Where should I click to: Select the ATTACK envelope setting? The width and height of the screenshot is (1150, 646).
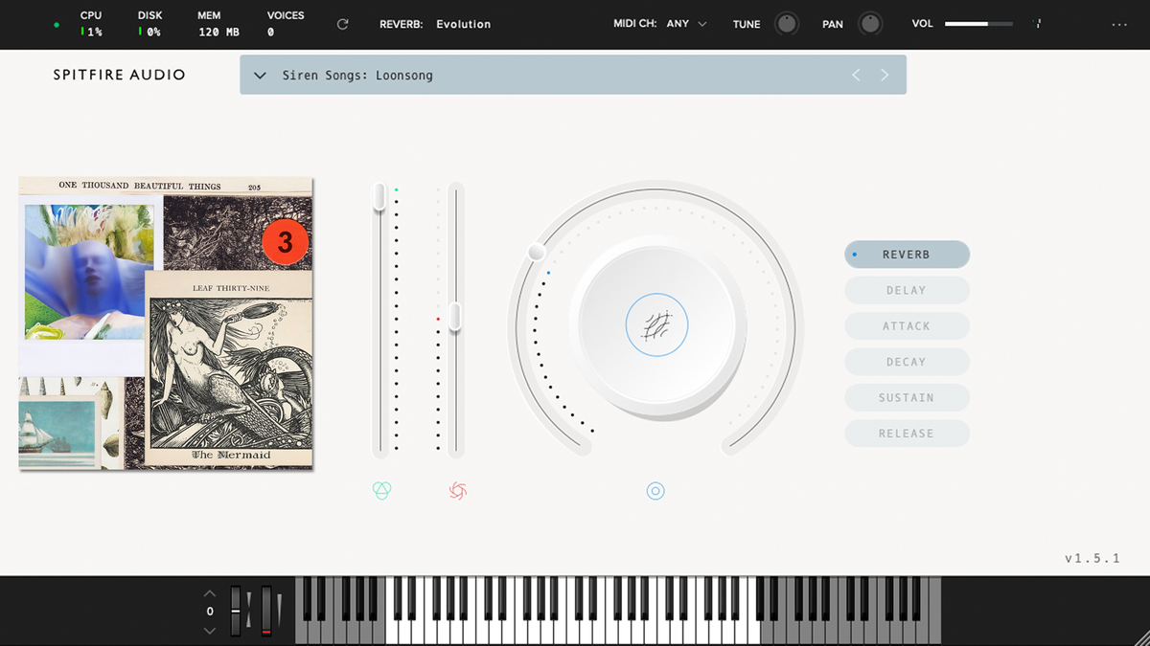907,325
